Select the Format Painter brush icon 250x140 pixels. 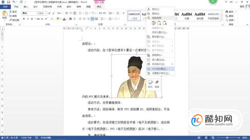[11, 20]
